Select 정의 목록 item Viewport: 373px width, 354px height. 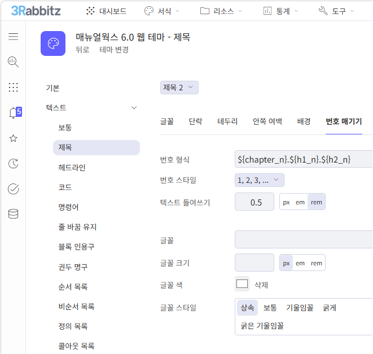coord(73,326)
